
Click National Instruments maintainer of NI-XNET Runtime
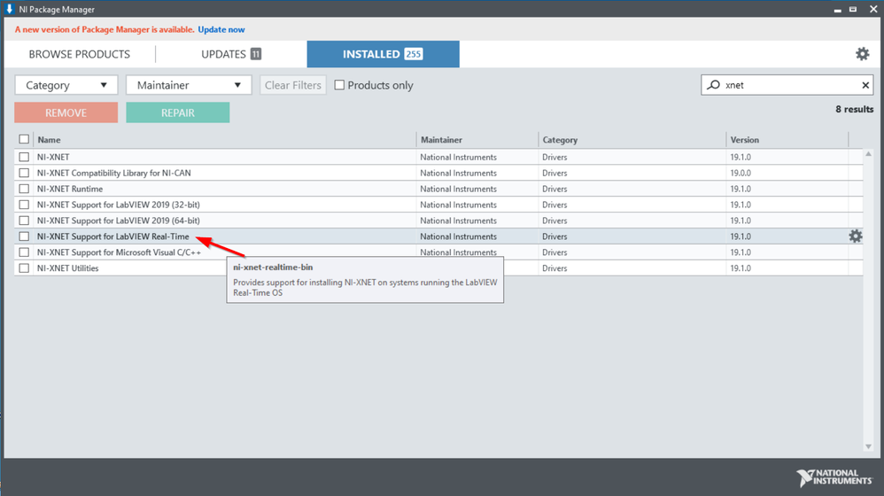point(458,189)
